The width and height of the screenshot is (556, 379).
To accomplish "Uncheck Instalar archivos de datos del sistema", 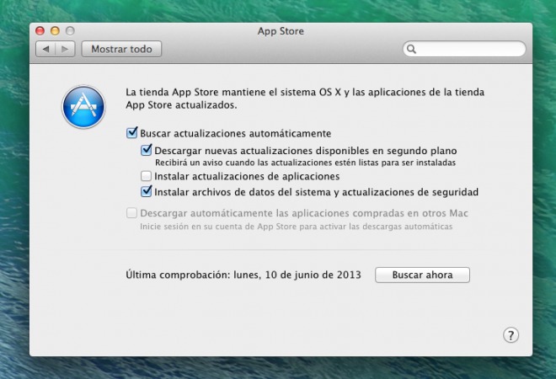I will (146, 191).
